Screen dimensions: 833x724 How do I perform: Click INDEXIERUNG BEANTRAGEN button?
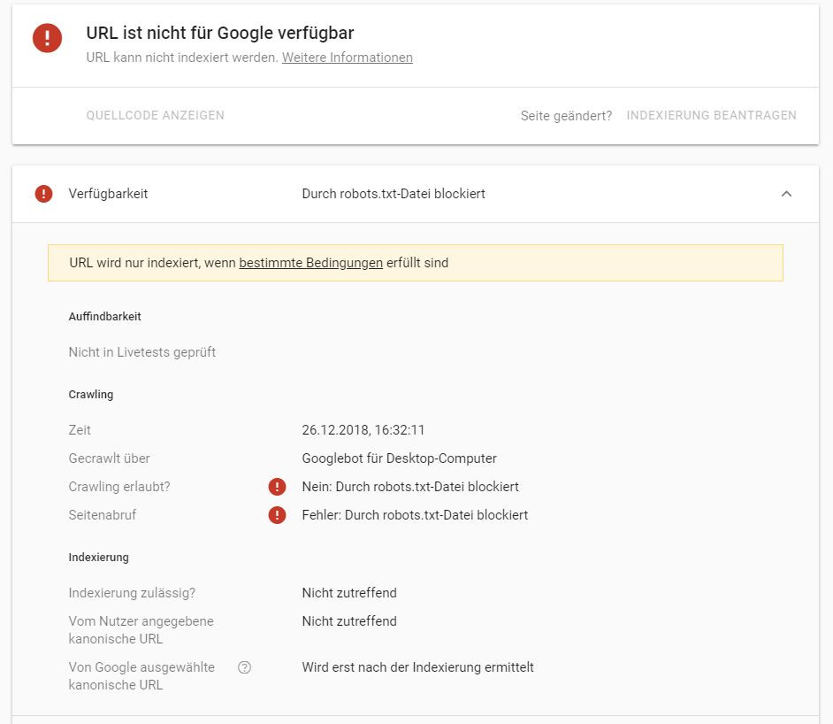[711, 115]
